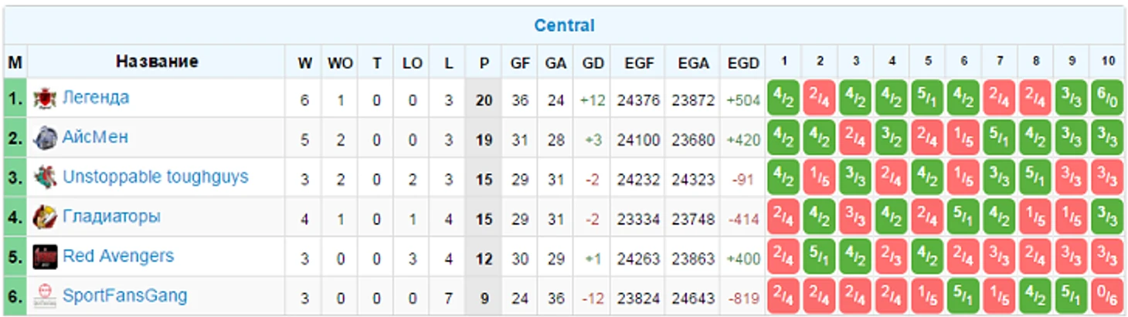Image resolution: width=1128 pixels, height=317 pixels.
Task: Open the Легенда team link
Action: [96, 98]
